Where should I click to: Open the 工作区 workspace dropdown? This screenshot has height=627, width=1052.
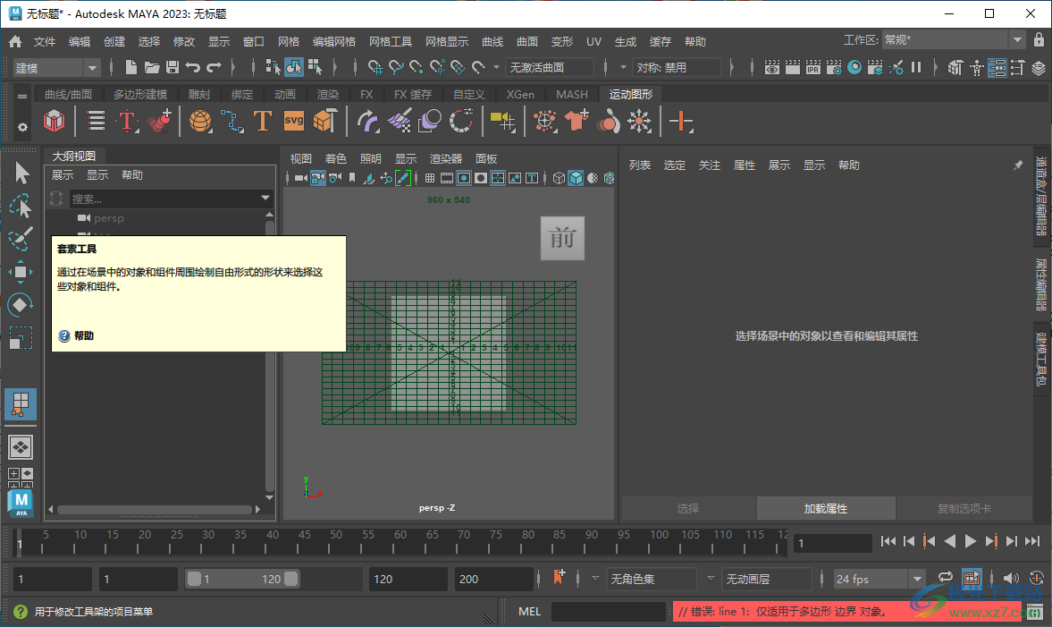[x=953, y=40]
